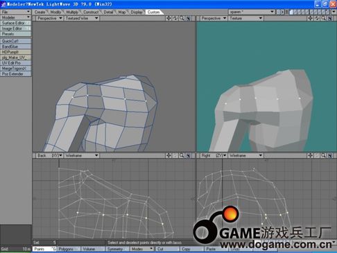Click the Presets button
337x253 pixels.
[15, 34]
